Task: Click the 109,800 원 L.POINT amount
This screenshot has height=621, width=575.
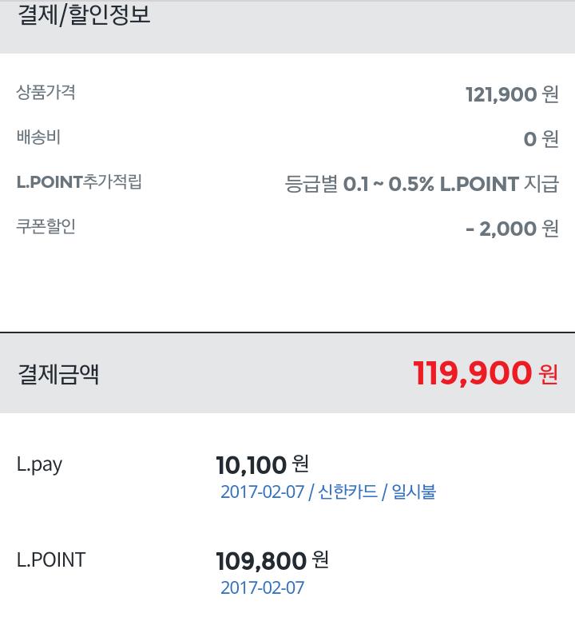Action: click(272, 560)
